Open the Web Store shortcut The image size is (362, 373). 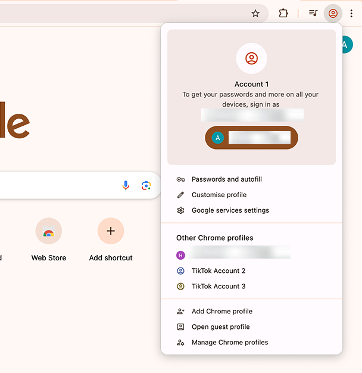coord(49,231)
